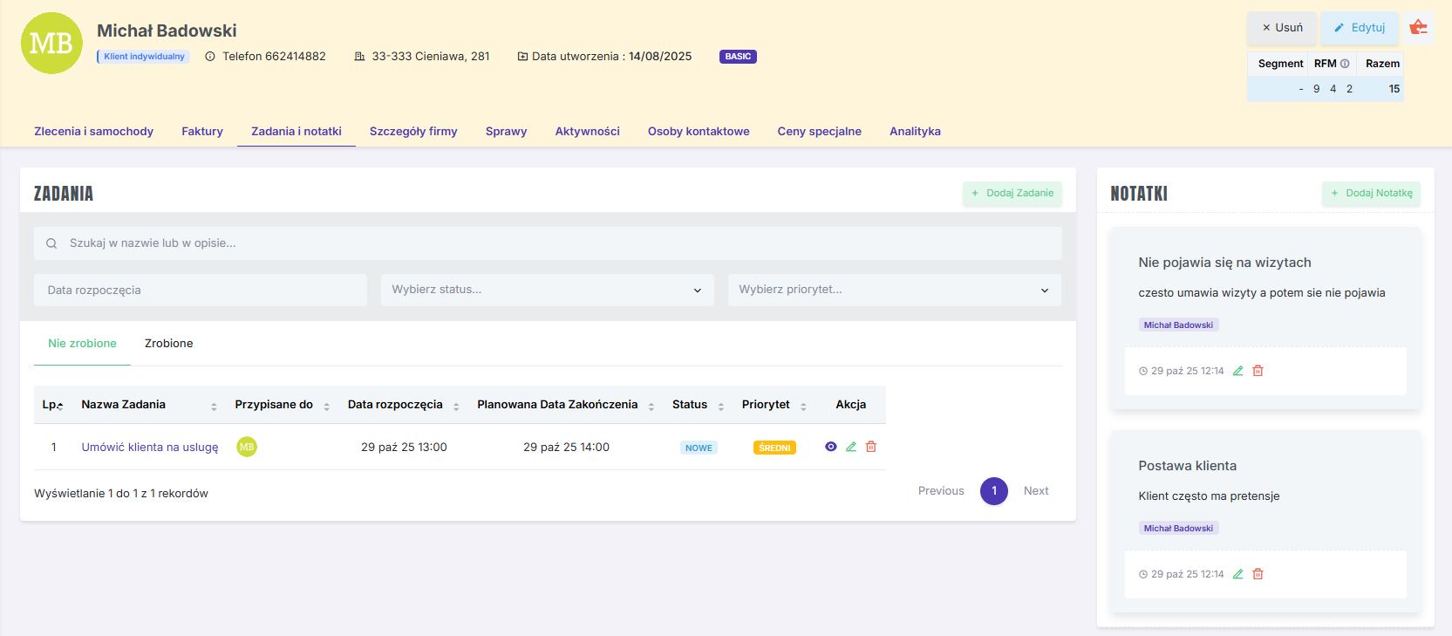This screenshot has width=1452, height=636.
Task: View task details with eye icon
Action: point(830,447)
